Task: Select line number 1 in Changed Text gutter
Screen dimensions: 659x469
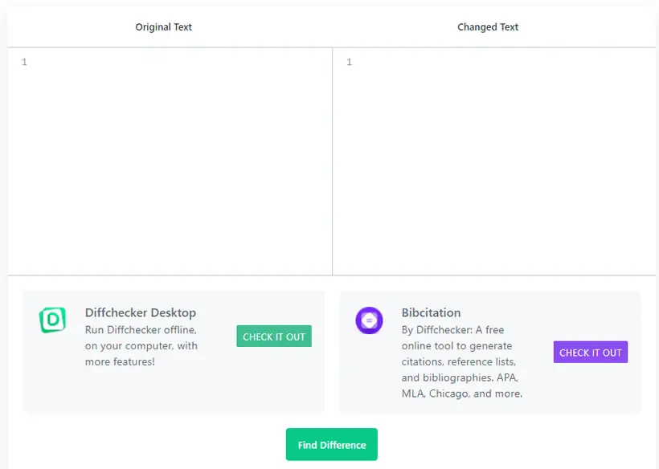Action: 350,62
